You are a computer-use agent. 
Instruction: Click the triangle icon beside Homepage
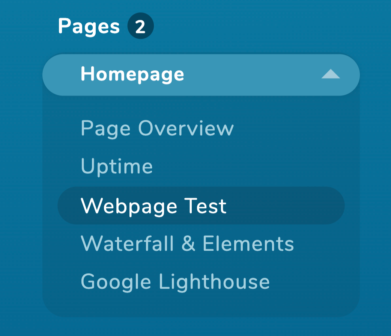(331, 74)
